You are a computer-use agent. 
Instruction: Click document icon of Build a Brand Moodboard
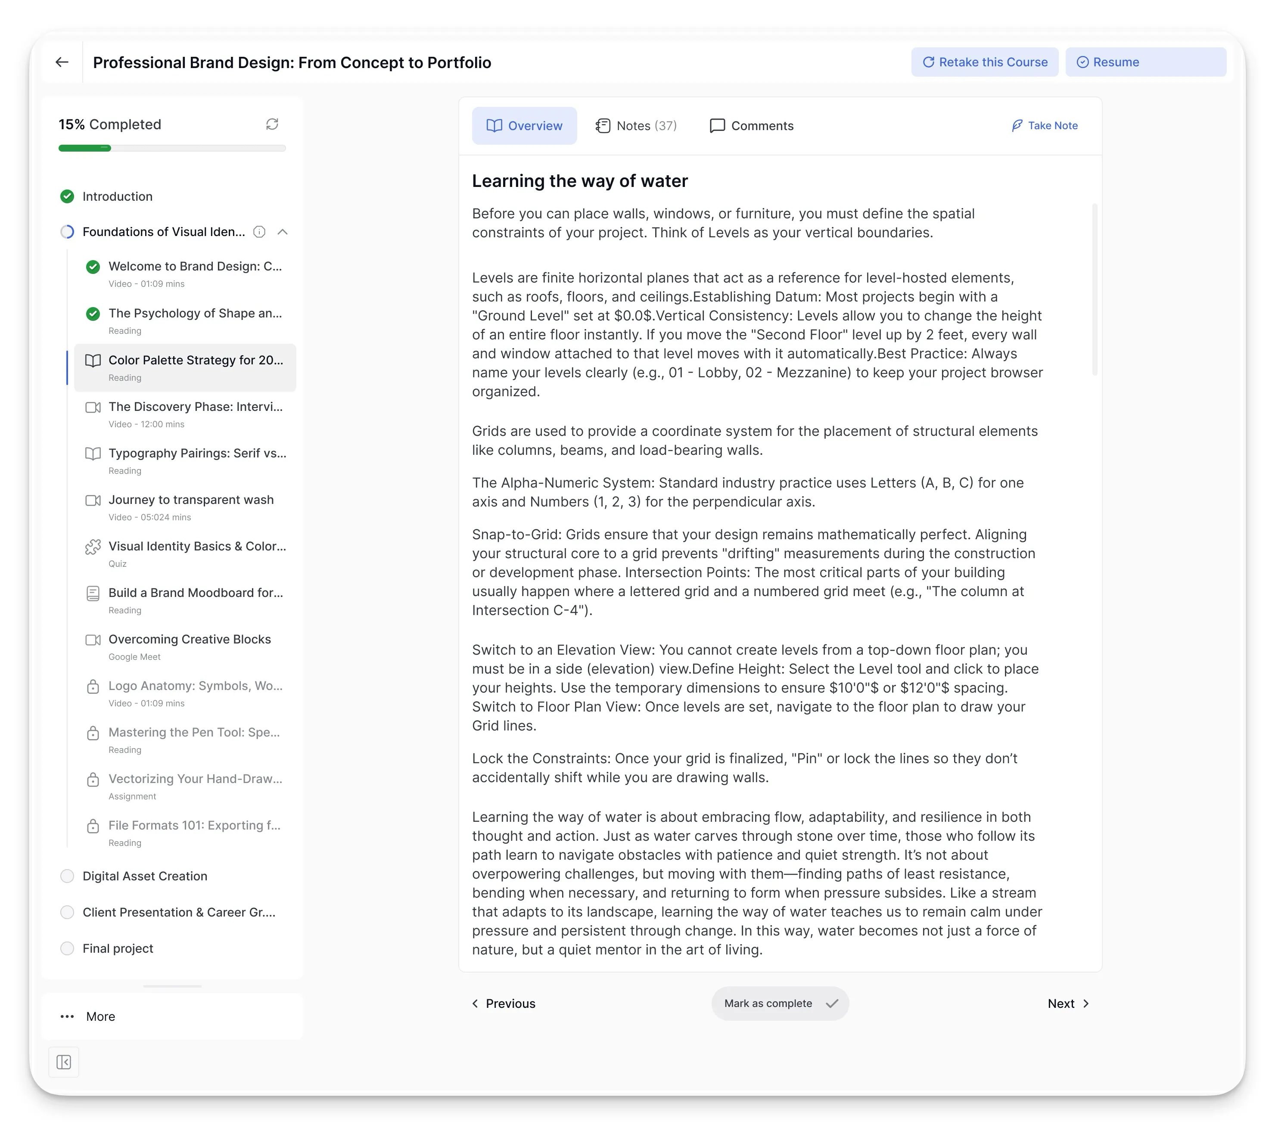(93, 593)
